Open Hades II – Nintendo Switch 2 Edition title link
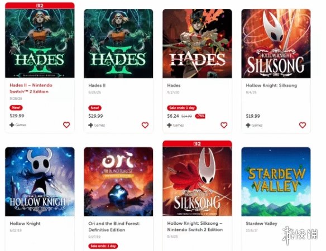The height and width of the screenshot is (251, 326). click(x=31, y=88)
